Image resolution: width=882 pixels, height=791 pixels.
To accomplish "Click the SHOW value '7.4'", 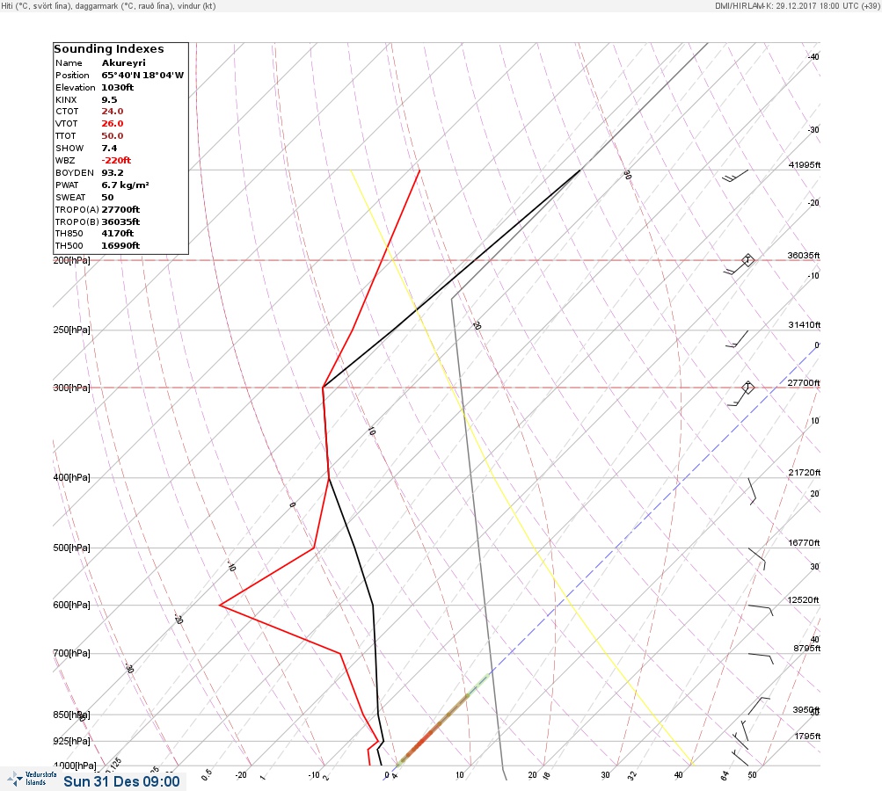I will click(109, 149).
